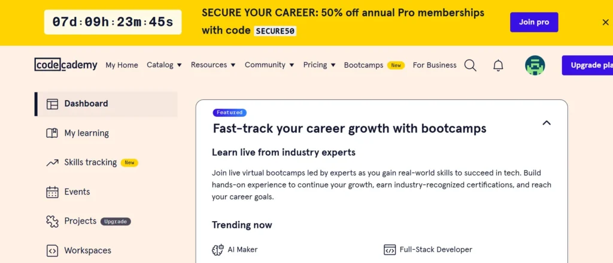Open the notifications bell
This screenshot has height=263, width=613.
pyautogui.click(x=498, y=65)
